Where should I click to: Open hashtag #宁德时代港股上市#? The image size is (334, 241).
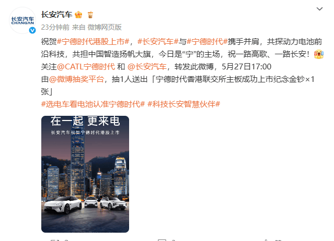coord(93,42)
